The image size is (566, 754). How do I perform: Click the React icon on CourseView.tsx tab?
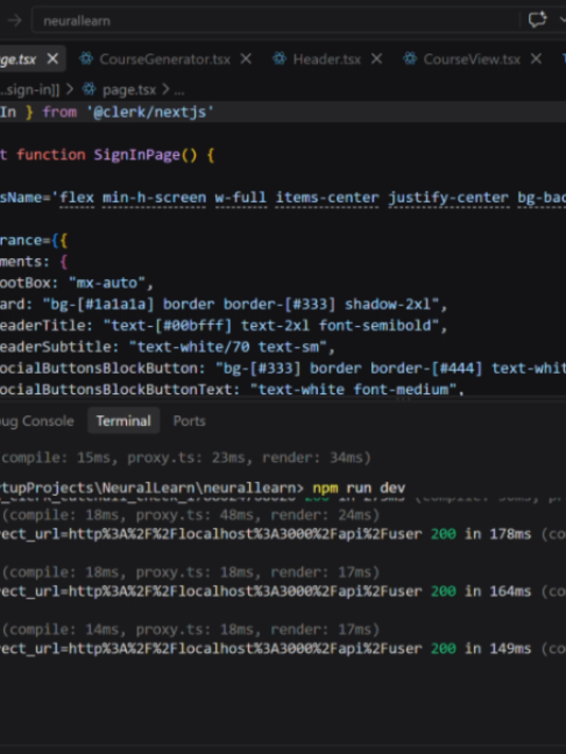click(x=410, y=59)
